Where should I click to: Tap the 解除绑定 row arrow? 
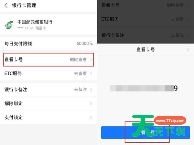tap(91, 103)
